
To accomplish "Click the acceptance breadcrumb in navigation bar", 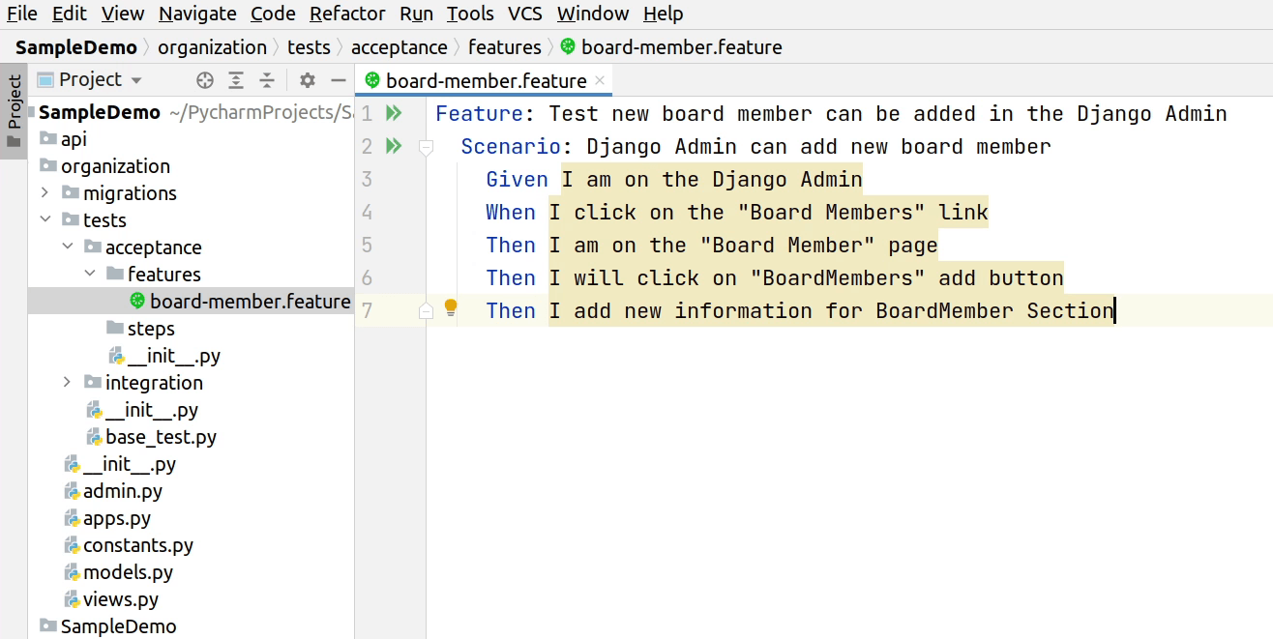I will (399, 47).
